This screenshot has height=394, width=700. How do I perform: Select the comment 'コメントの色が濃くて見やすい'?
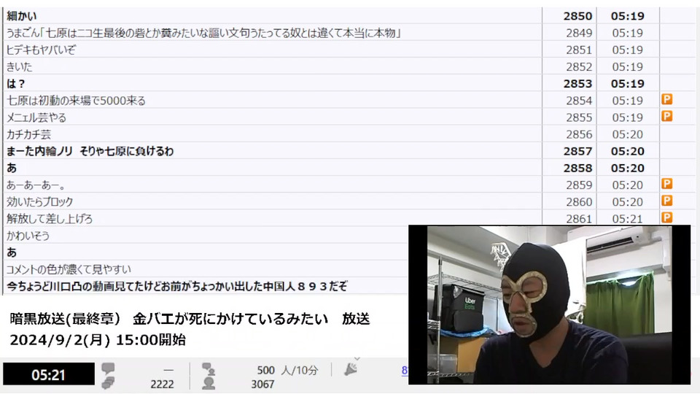point(69,270)
